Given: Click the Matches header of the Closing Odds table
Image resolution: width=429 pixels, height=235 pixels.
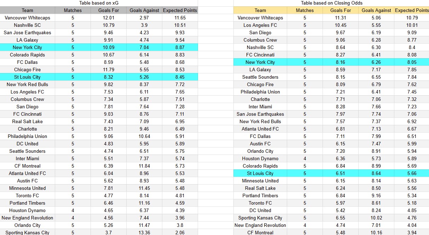Looking at the screenshot, I should tap(305, 10).
